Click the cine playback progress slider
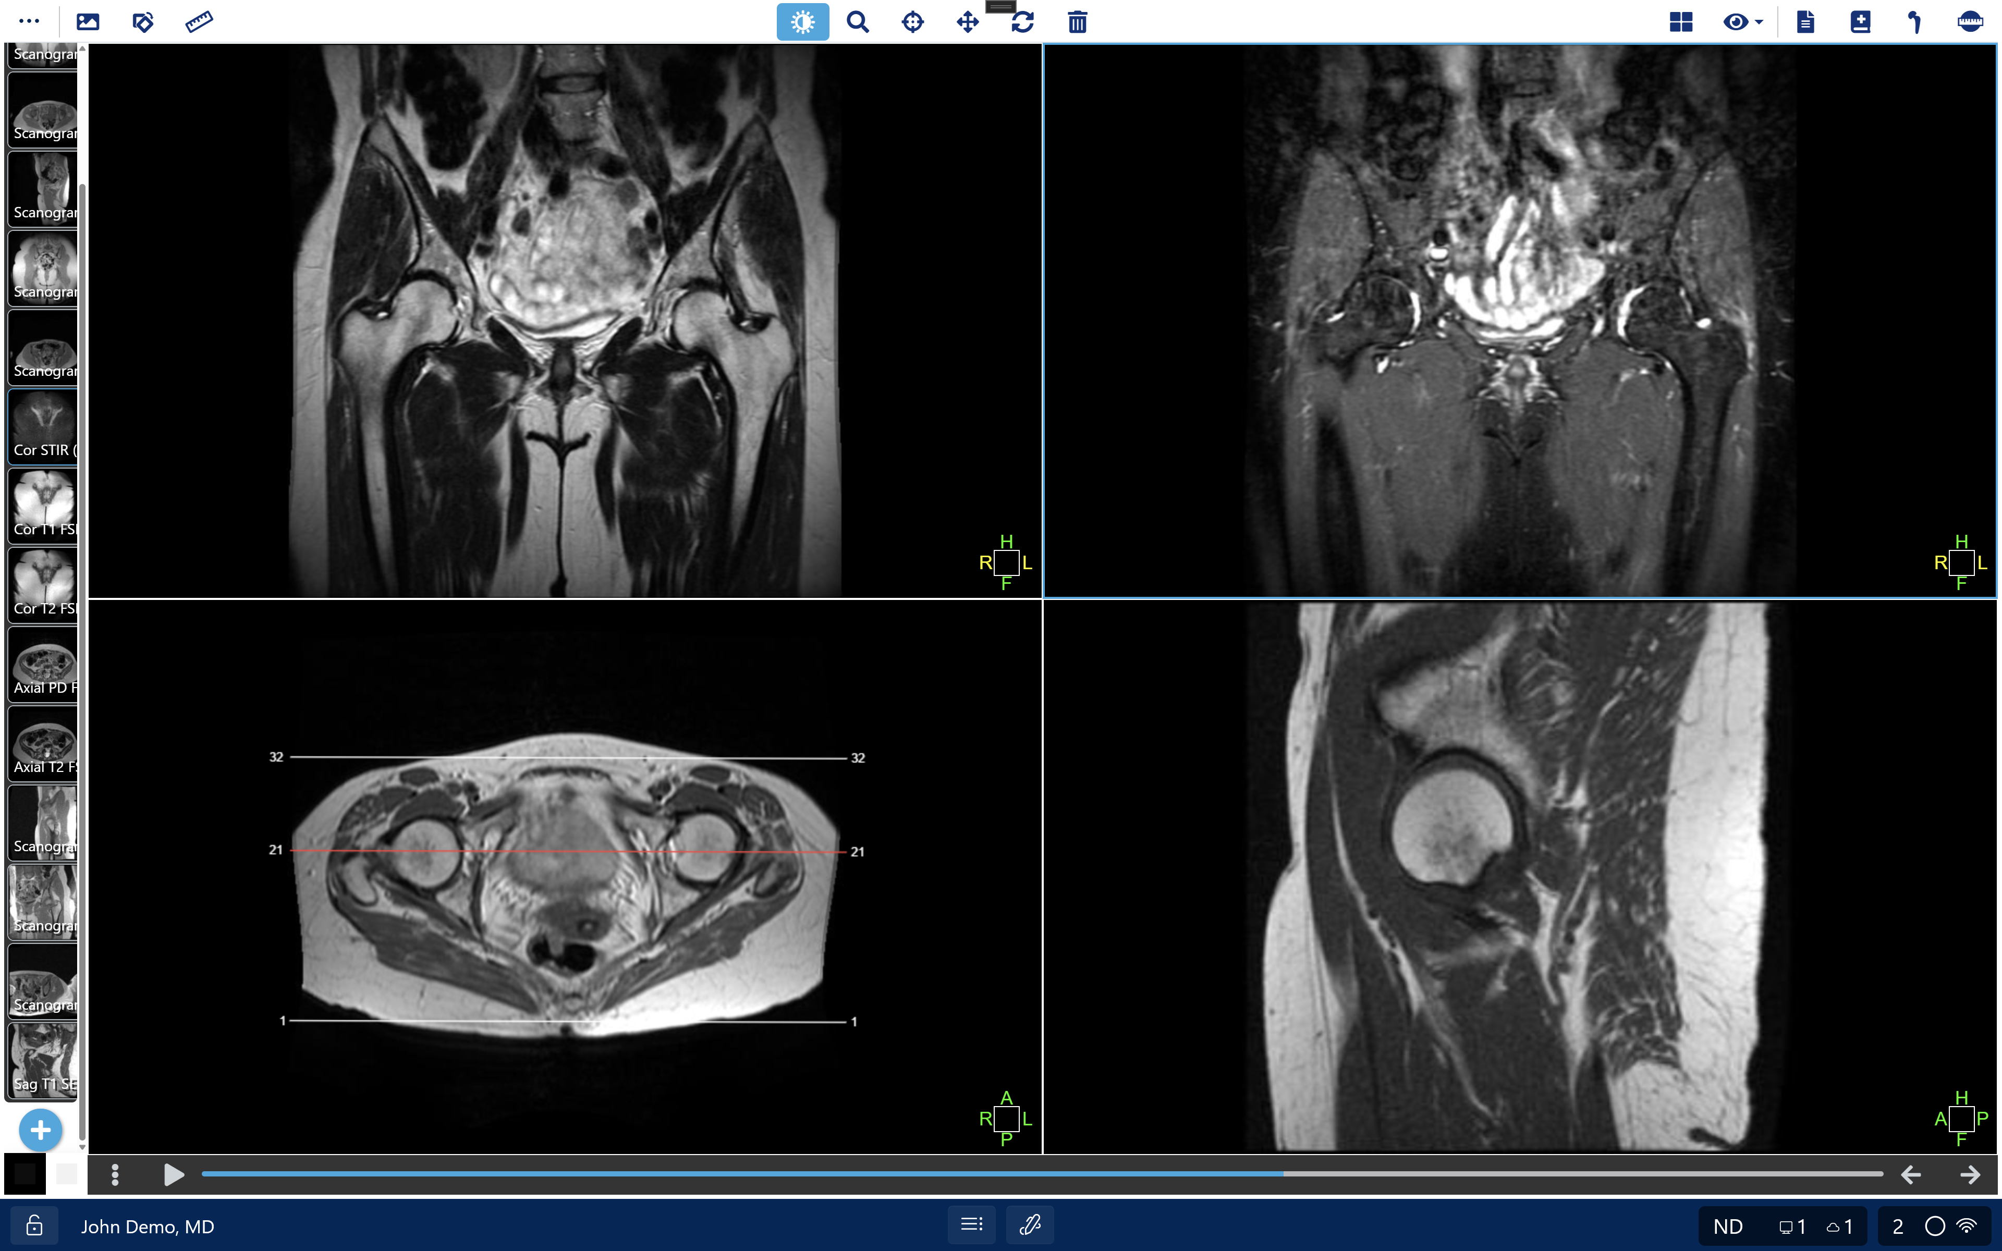Screen dimensions: 2002x1251 click(1042, 1174)
